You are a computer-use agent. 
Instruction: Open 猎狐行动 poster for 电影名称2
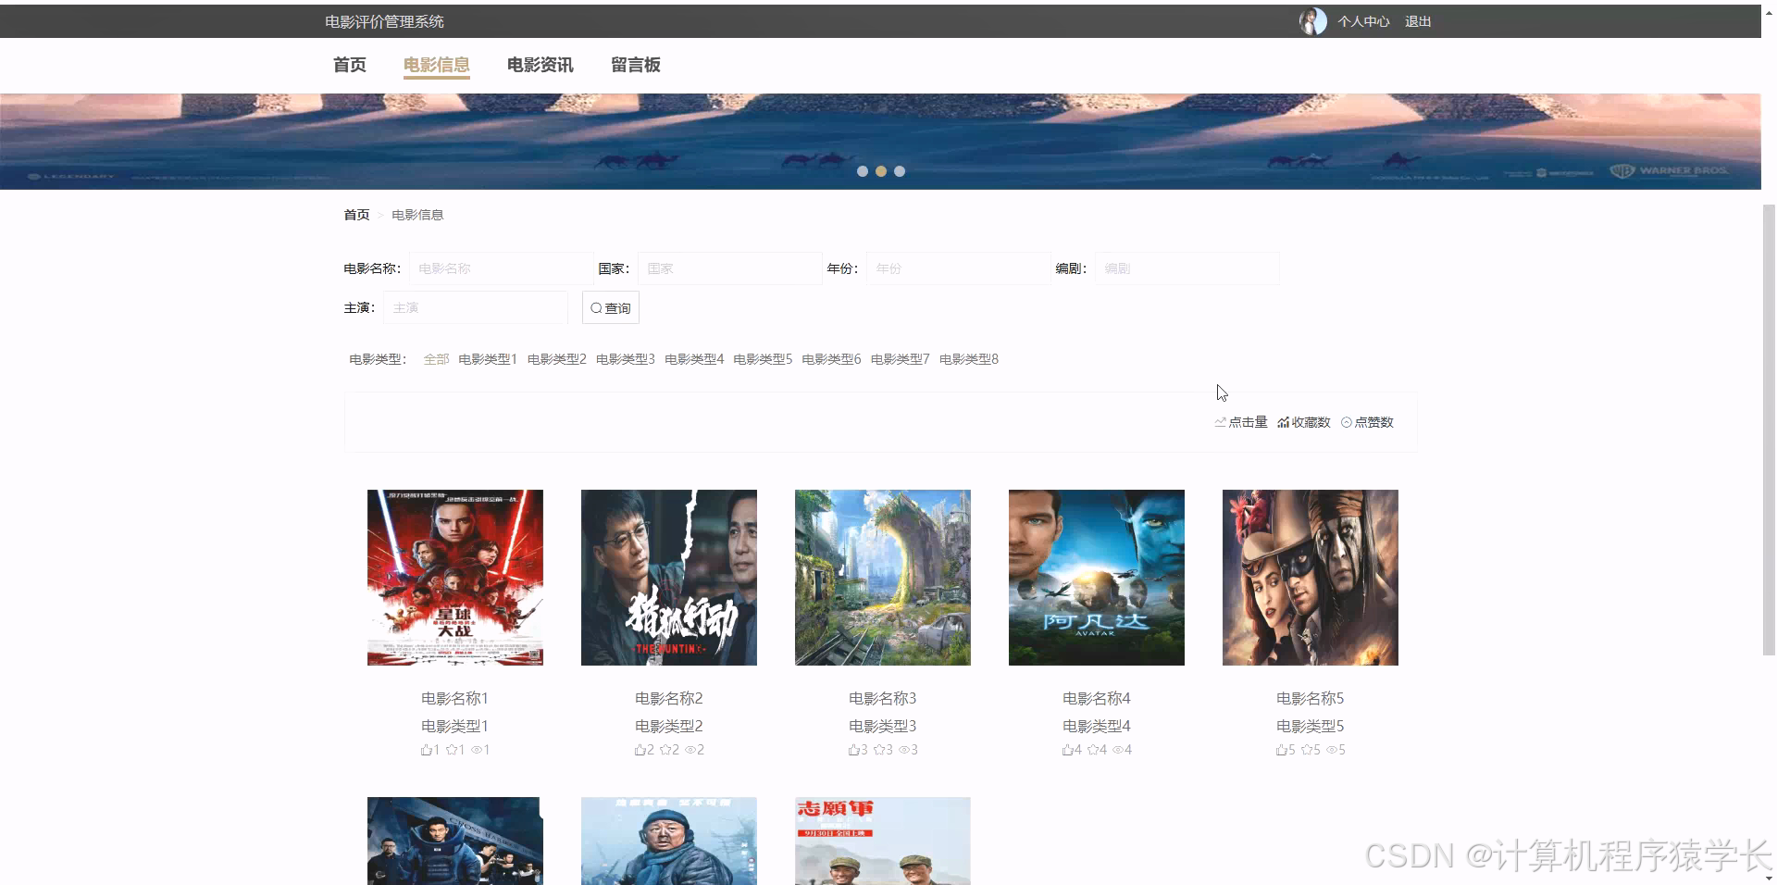tap(669, 578)
